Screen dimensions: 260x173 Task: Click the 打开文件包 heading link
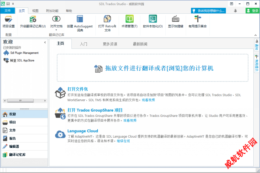click(77, 89)
